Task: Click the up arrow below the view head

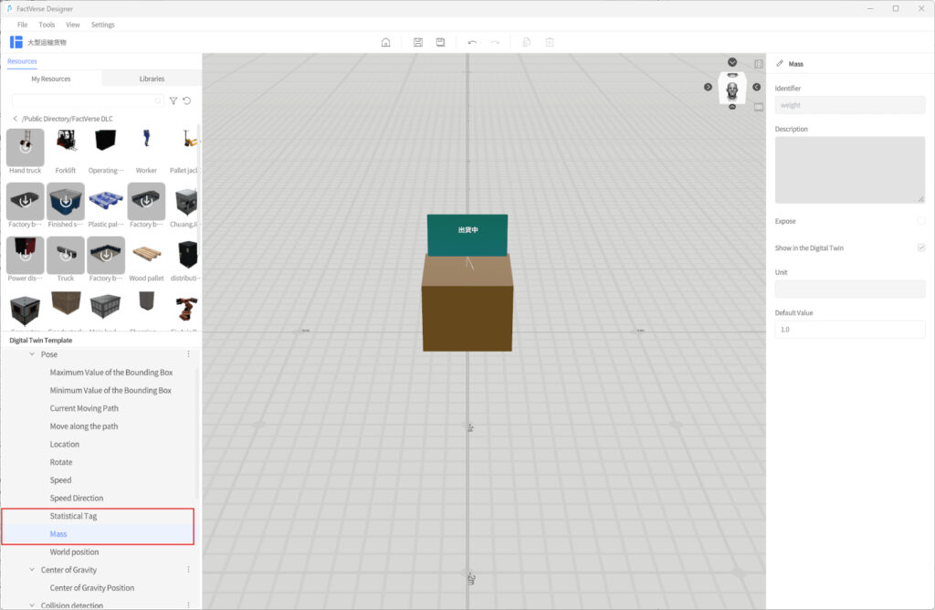Action: [x=732, y=107]
